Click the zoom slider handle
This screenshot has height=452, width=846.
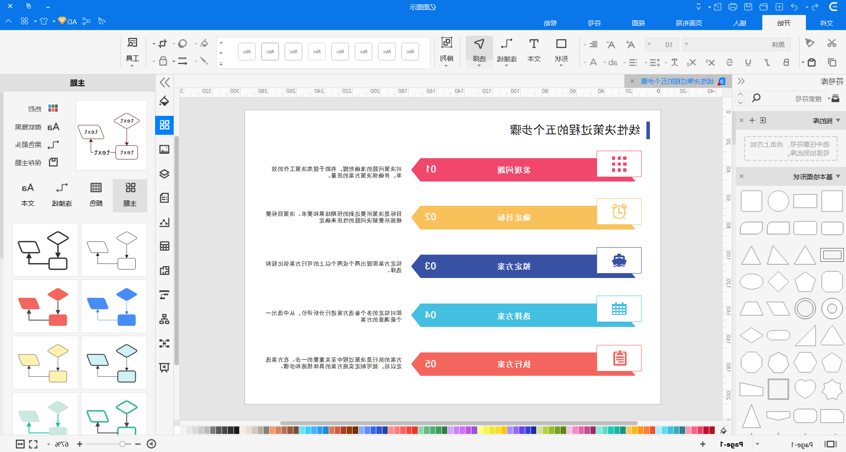(x=122, y=444)
